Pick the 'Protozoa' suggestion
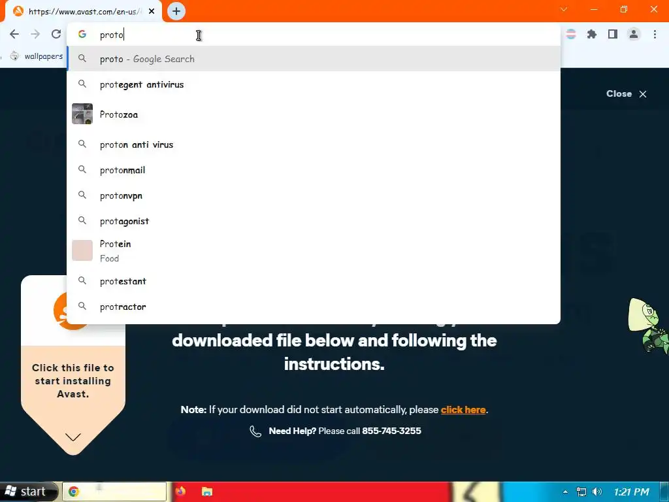669x502 pixels. click(x=314, y=114)
